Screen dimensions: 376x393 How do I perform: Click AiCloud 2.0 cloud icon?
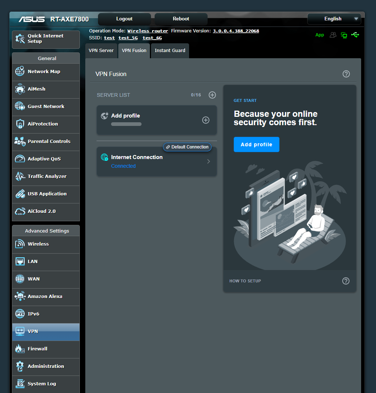pos(20,211)
